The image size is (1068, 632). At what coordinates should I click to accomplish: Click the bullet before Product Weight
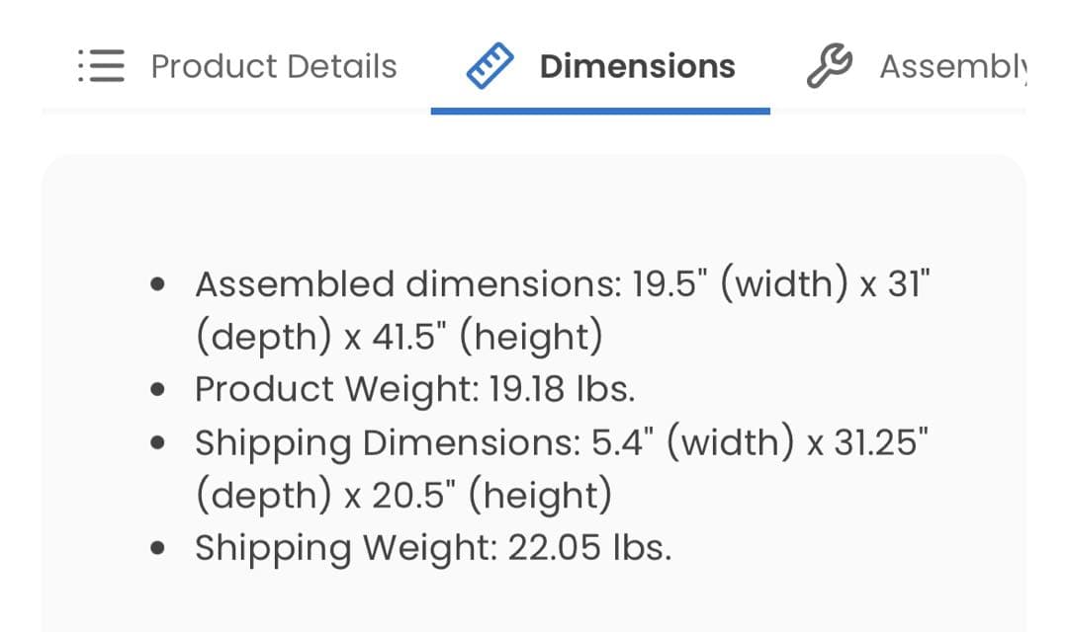[x=157, y=390]
